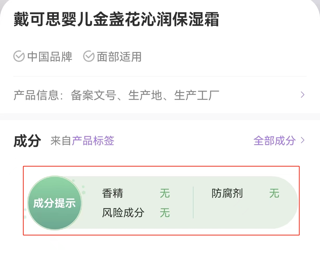Tap the 面部适用 tag label

coord(119,57)
